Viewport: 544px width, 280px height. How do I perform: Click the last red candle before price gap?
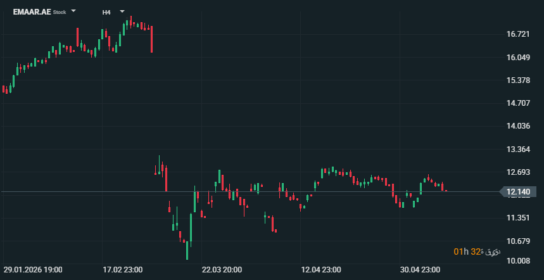point(151,39)
